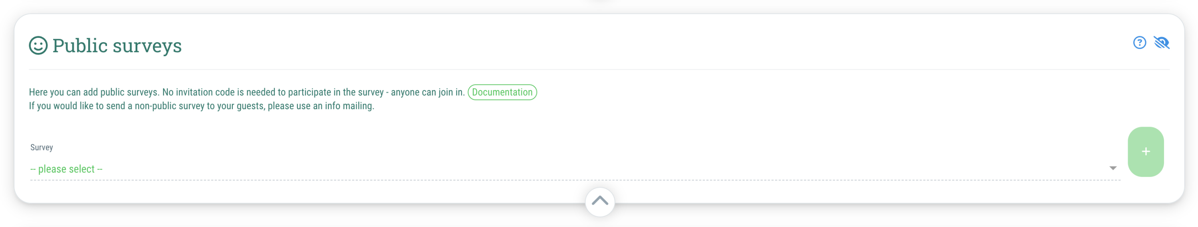Click the Survey field label
The height and width of the screenshot is (227, 1198).
tap(42, 147)
